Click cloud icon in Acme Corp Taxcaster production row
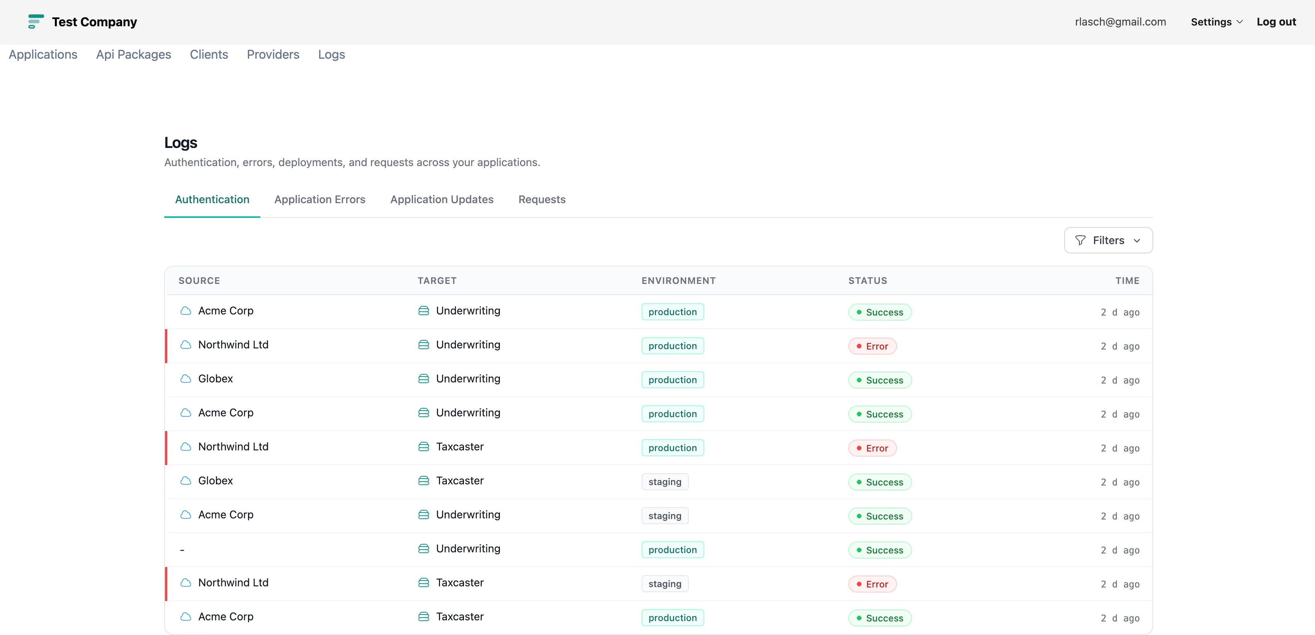Screen dimensions: 1315x635 coord(186,616)
